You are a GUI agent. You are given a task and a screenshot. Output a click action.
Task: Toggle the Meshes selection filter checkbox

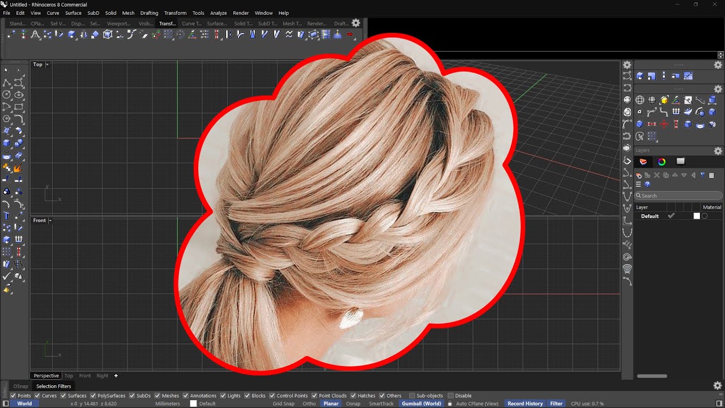click(x=157, y=396)
